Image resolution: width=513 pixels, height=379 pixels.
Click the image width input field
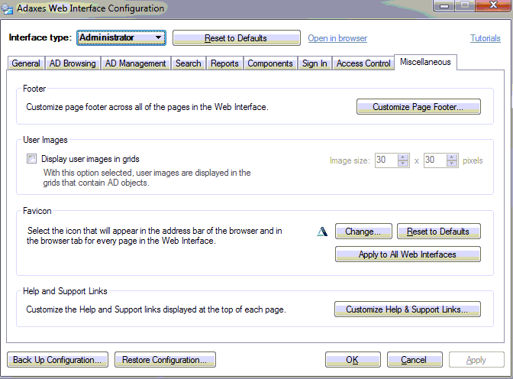coord(386,160)
